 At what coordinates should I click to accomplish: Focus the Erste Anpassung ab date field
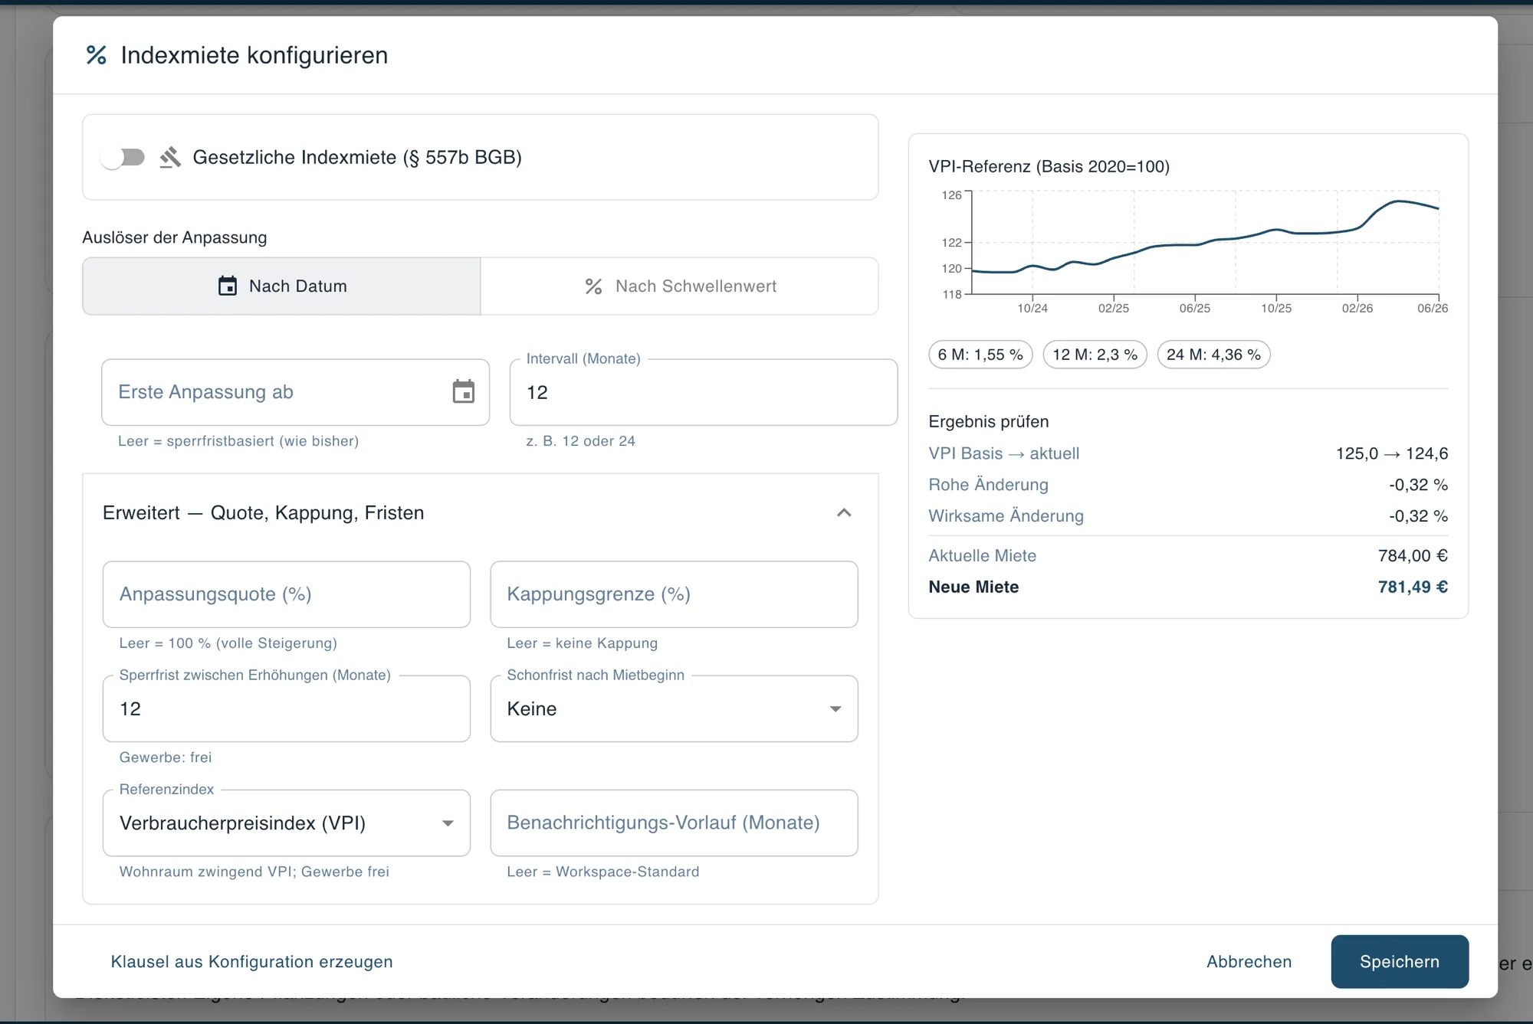point(296,392)
